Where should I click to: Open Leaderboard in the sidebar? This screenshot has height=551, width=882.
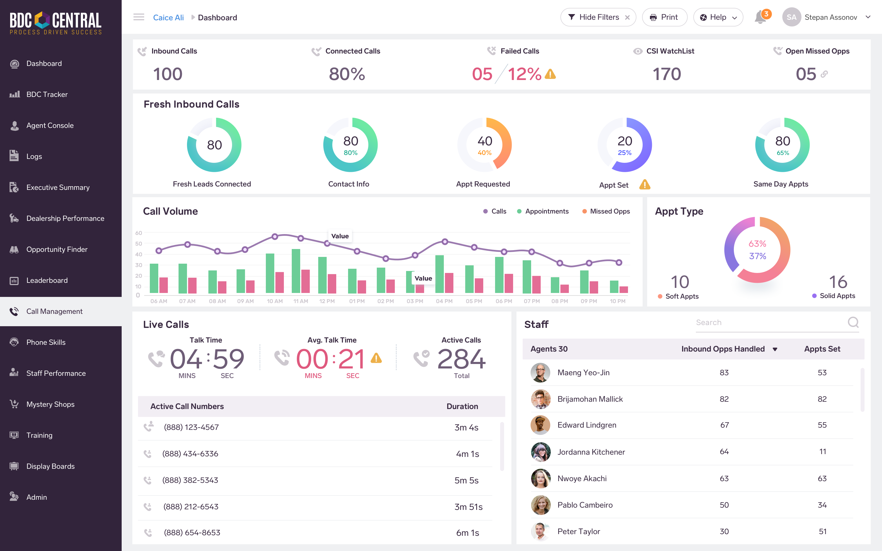click(x=47, y=280)
